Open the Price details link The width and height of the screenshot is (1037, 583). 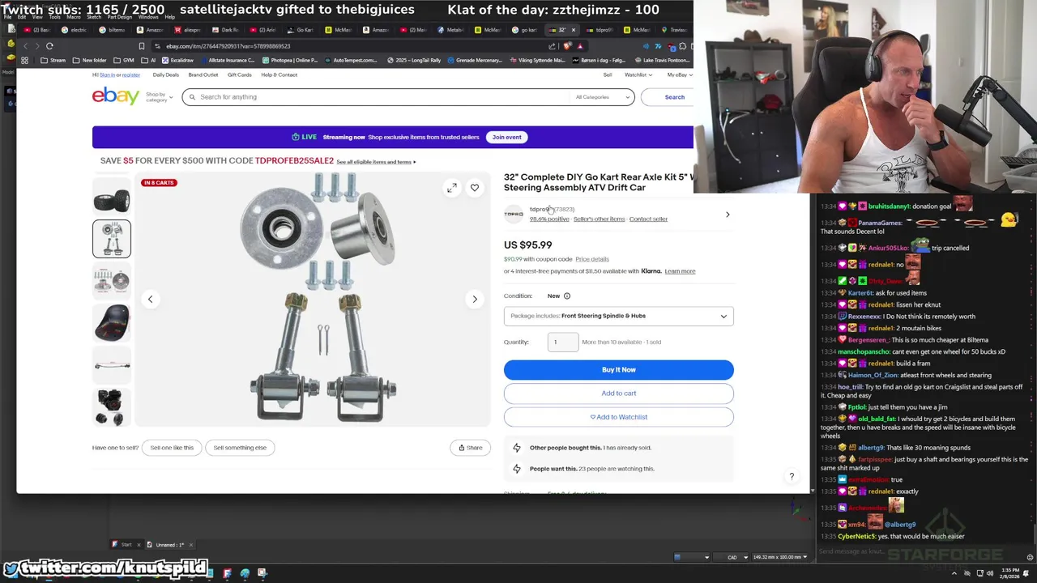(592, 259)
